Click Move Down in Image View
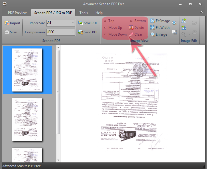207x169 pixels. tap(115, 34)
